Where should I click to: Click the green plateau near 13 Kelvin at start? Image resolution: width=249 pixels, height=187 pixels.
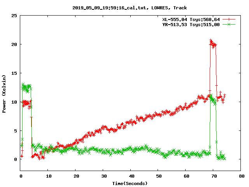pyautogui.click(x=26, y=88)
